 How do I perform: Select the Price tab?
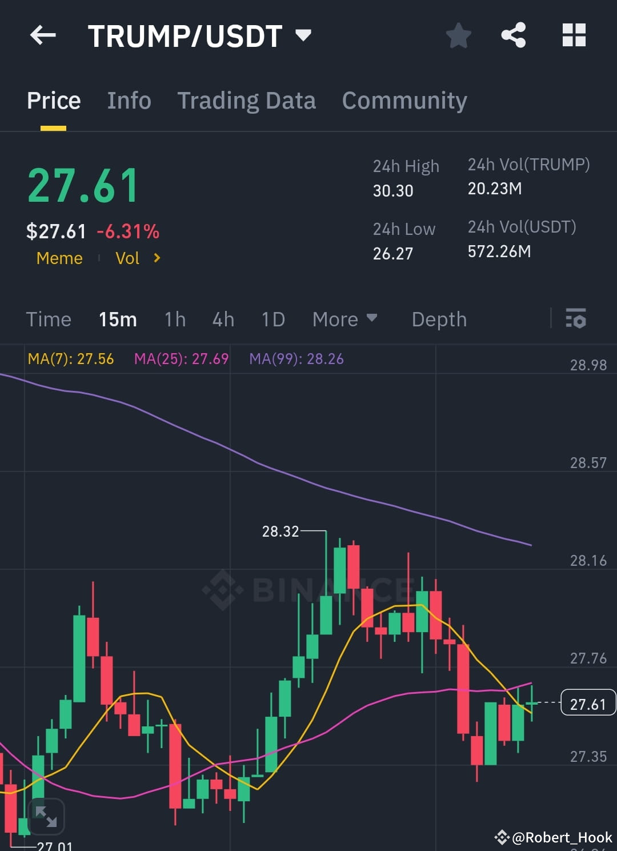click(54, 101)
